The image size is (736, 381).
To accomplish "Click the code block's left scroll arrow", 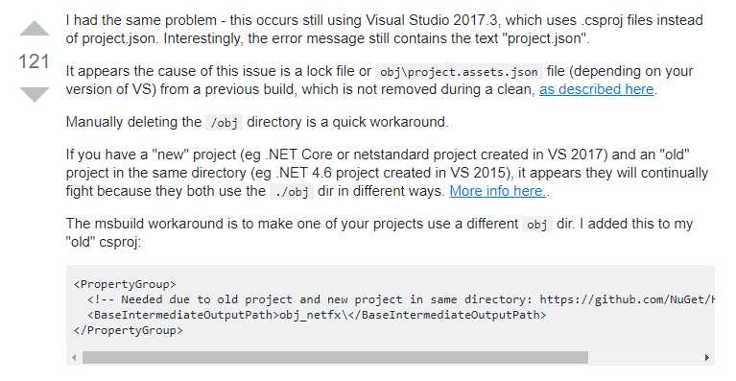I will 74,358.
